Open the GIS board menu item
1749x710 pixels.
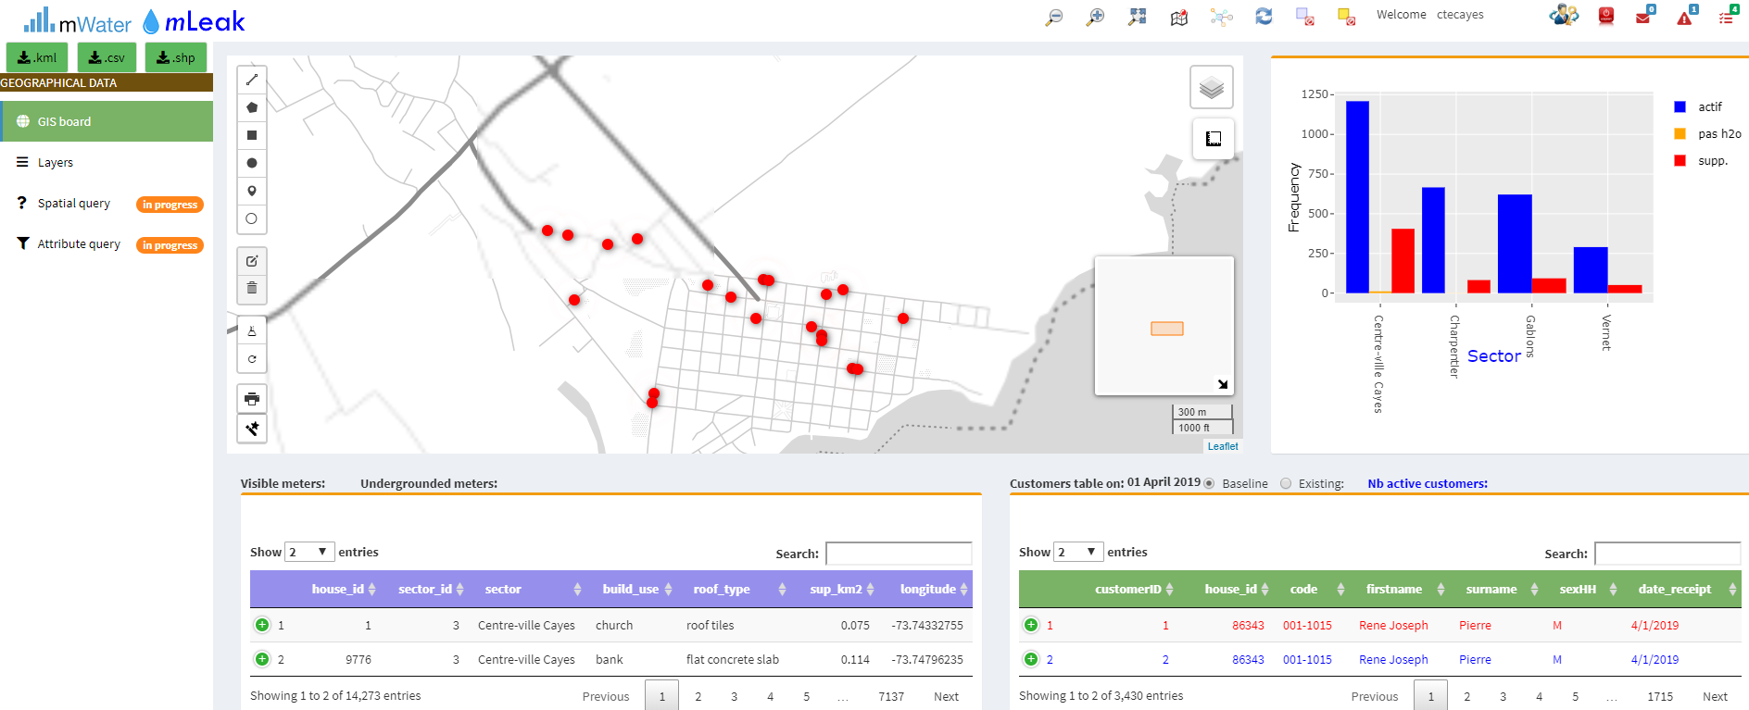[107, 121]
